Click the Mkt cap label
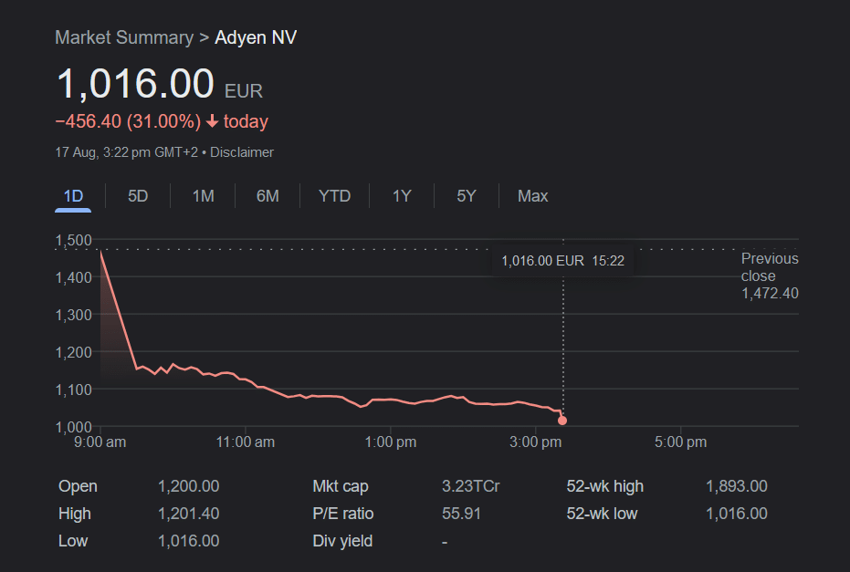 pos(341,486)
